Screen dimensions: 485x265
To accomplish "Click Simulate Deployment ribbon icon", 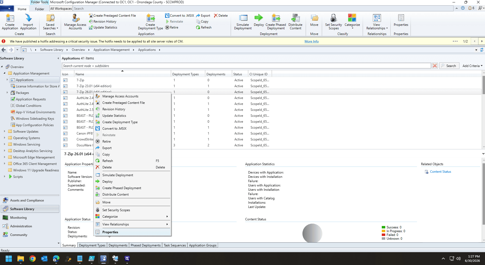I will (x=243, y=22).
